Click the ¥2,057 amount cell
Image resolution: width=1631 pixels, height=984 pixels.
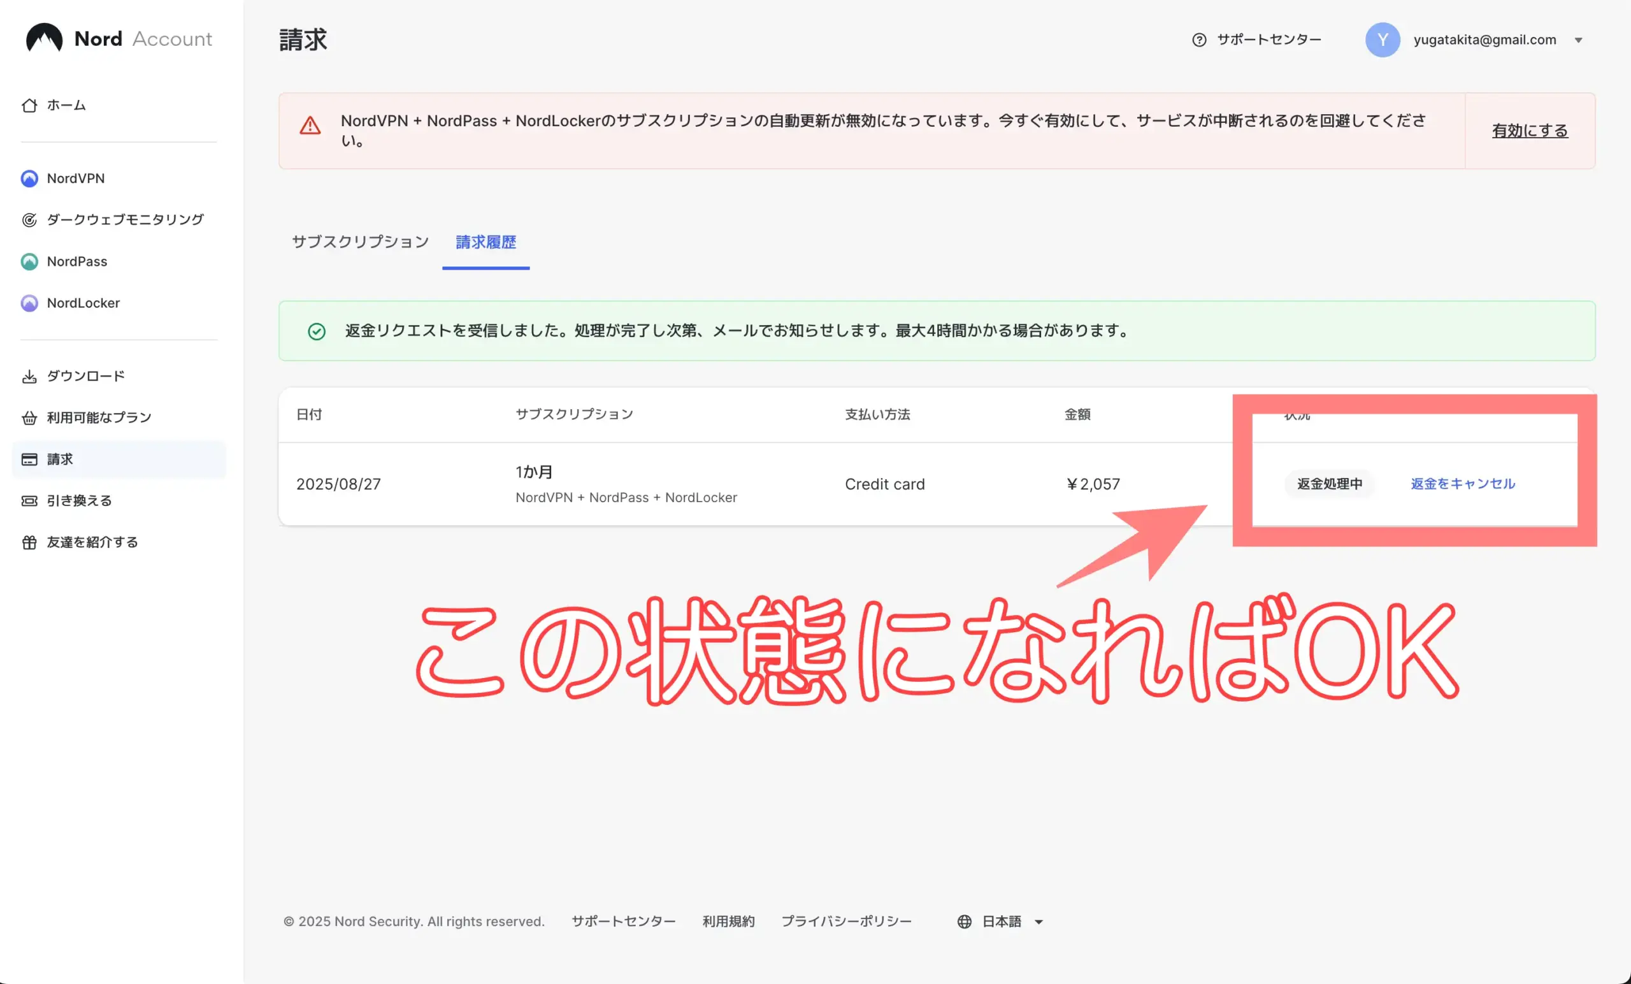click(1092, 484)
